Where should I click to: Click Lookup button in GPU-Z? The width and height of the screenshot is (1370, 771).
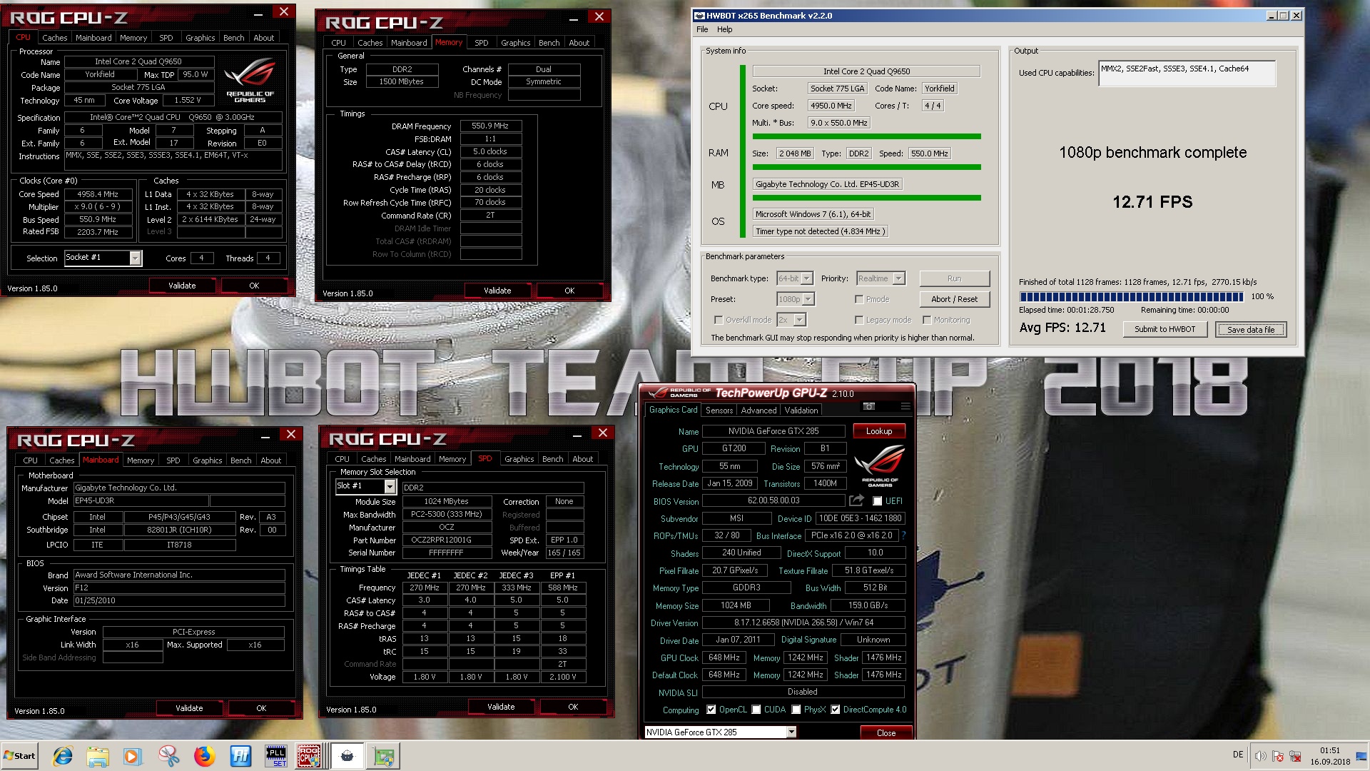tap(878, 431)
